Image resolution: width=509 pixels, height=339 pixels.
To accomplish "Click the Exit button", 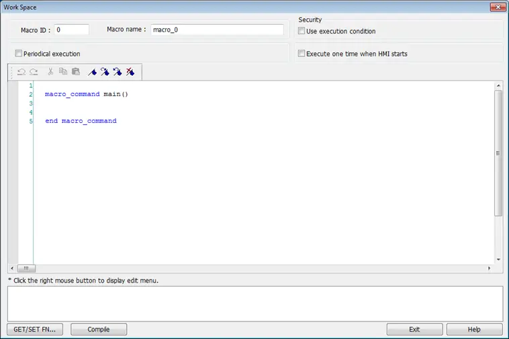I will tap(414, 330).
